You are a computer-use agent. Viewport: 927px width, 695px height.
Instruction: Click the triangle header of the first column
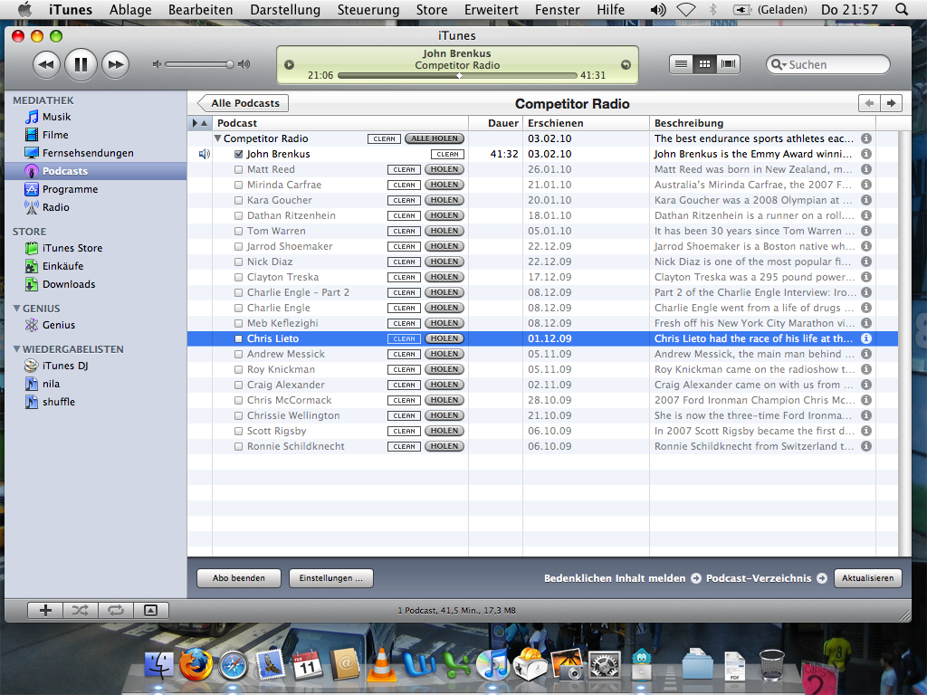point(200,123)
